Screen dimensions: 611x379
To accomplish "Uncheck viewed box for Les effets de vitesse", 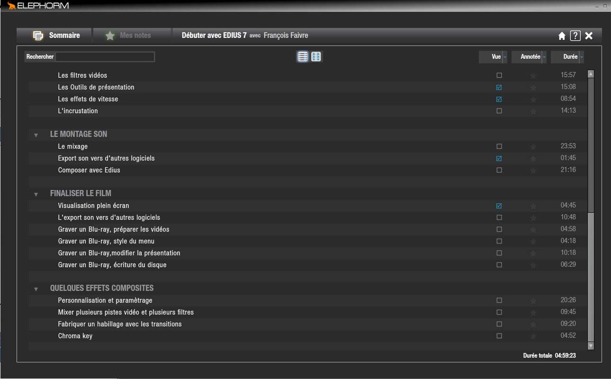I will pyautogui.click(x=499, y=99).
